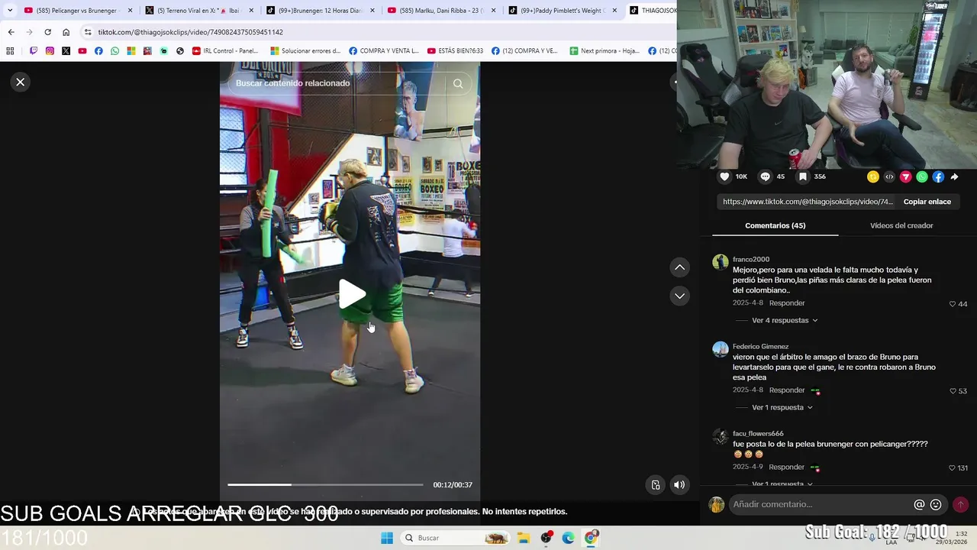The width and height of the screenshot is (977, 550).
Task: Seek on the video progress bar
Action: pos(325,484)
